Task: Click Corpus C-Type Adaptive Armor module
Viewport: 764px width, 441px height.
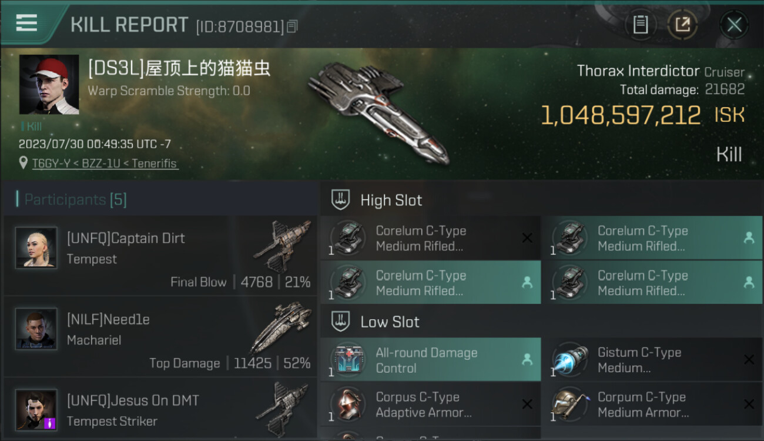Action: pyautogui.click(x=431, y=405)
